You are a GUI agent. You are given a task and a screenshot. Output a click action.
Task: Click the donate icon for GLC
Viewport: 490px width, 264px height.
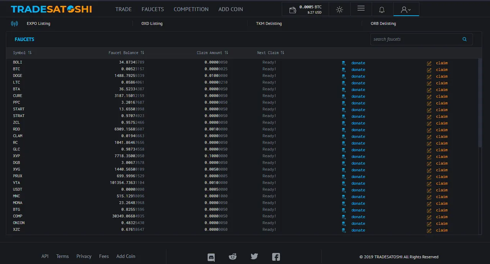click(344, 150)
